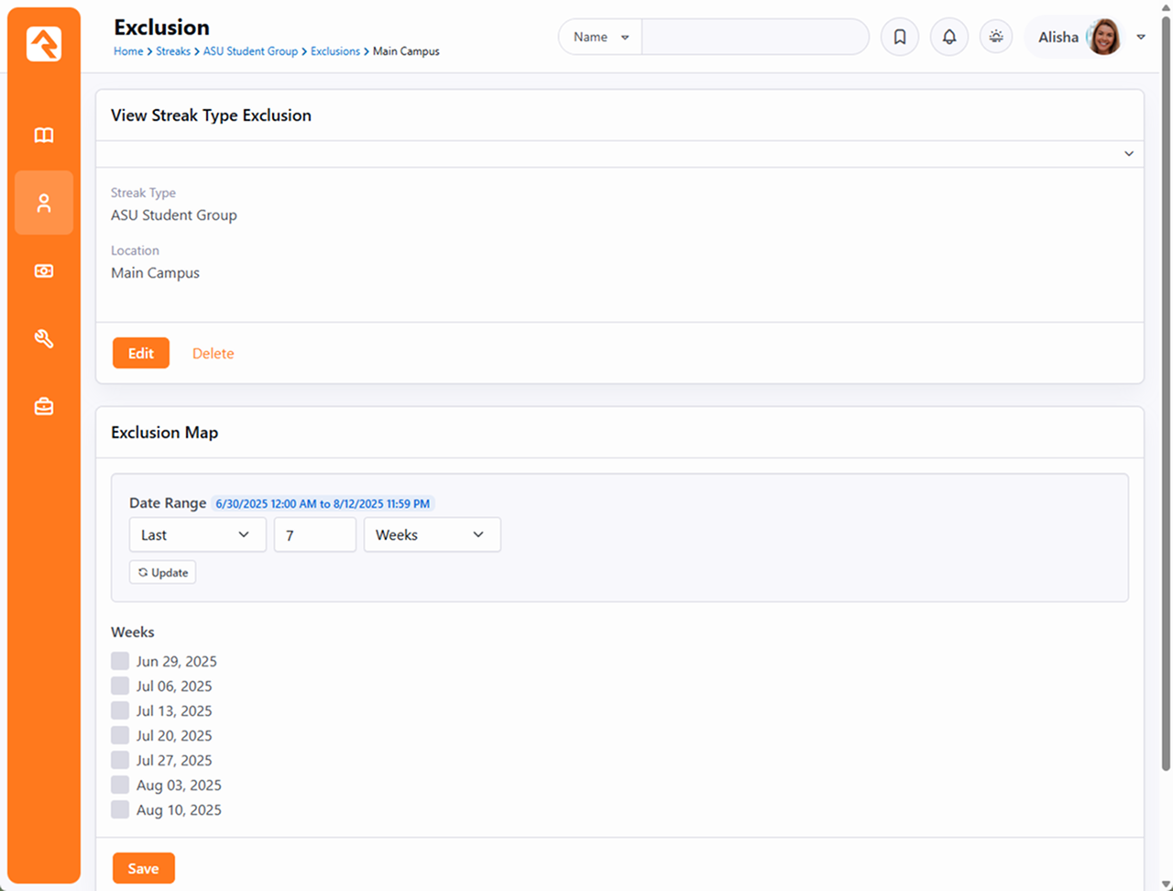Click the wrench tools icon in sidebar
Viewport: 1173px width, 891px height.
44,339
